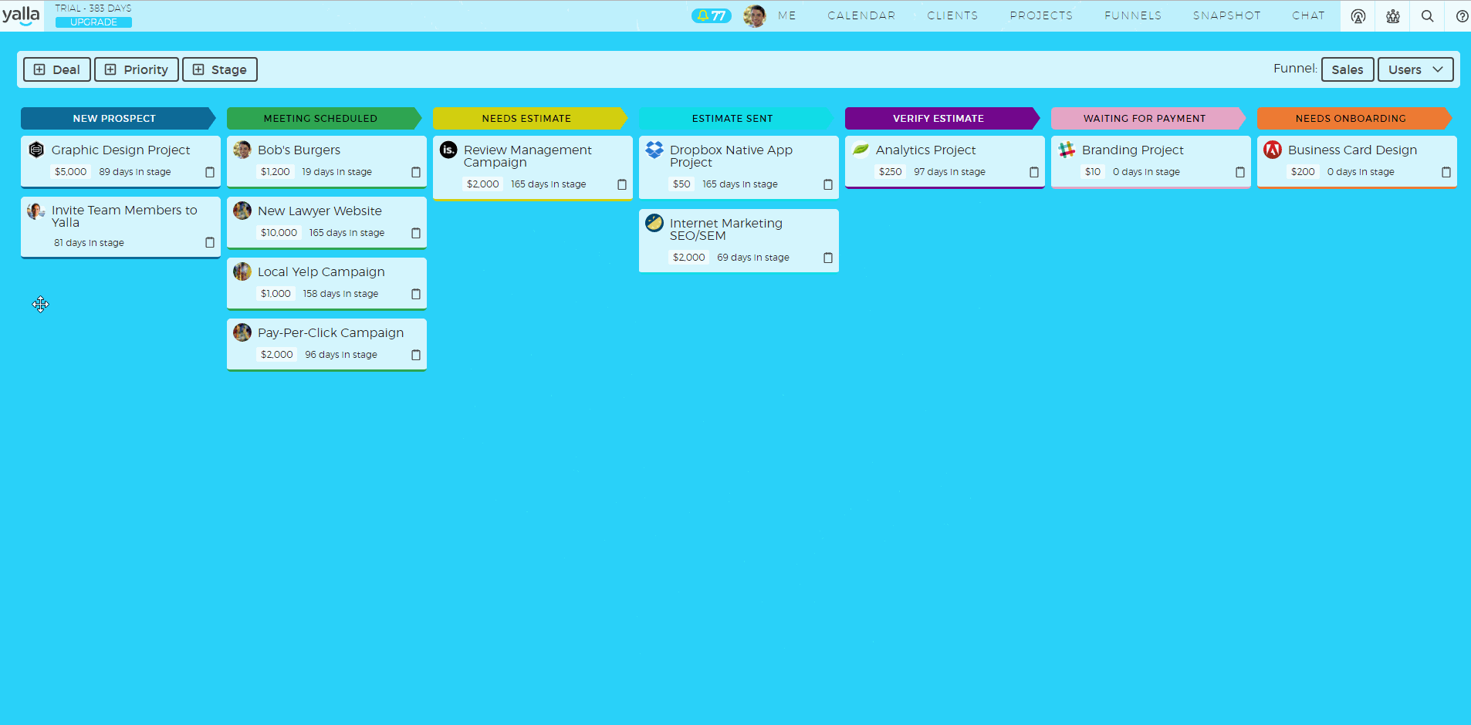
Task: Expand the Users dropdown
Action: [x=1415, y=69]
